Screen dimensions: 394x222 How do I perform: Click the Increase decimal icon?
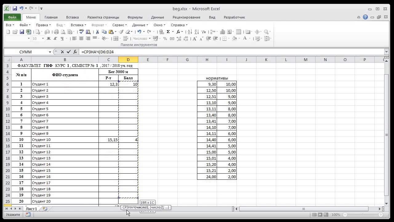pos(179,39)
